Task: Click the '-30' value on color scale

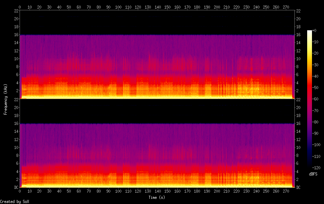Action: click(x=315, y=65)
